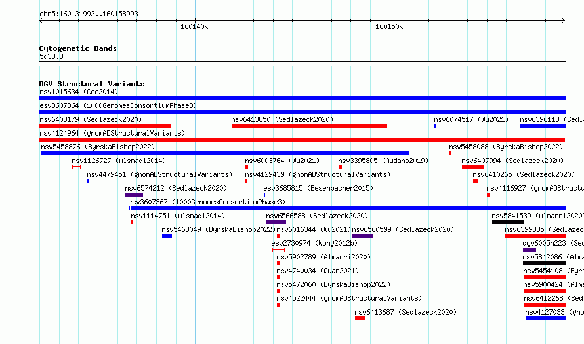
Task: Click nsv5902789 (Almarri2020) label
Action: (x=323, y=257)
